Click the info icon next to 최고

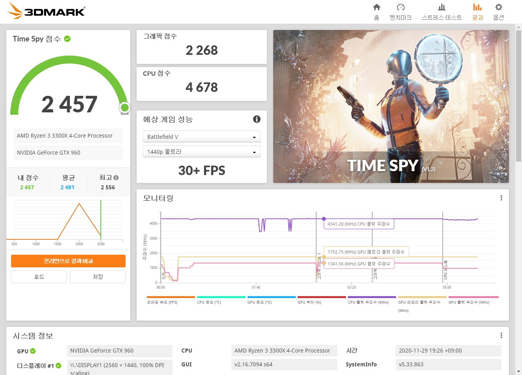tap(116, 178)
